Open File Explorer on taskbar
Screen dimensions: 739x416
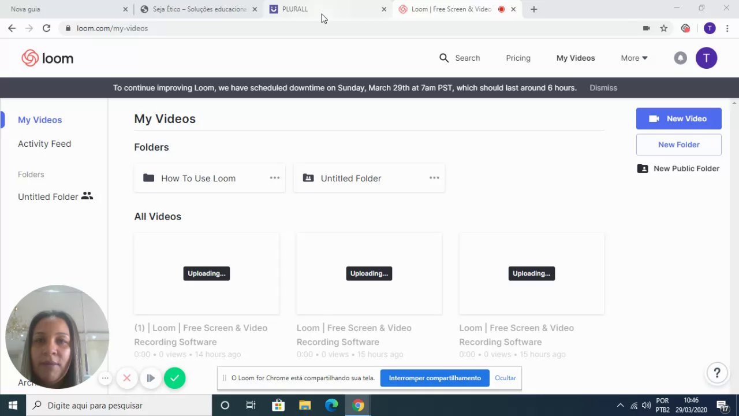304,405
